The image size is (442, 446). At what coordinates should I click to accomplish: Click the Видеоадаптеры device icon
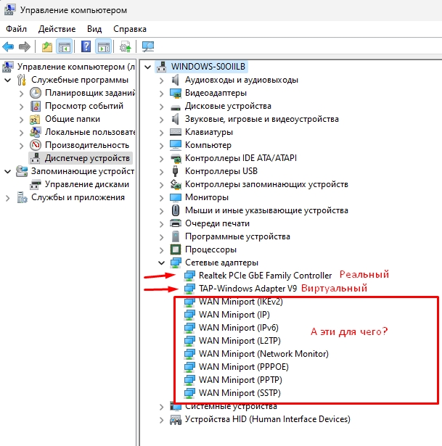click(x=176, y=94)
